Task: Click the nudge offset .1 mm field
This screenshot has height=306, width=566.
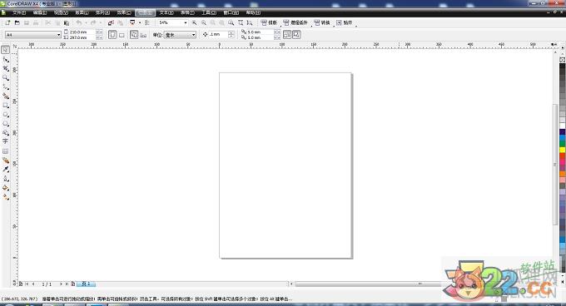Action: click(x=218, y=35)
